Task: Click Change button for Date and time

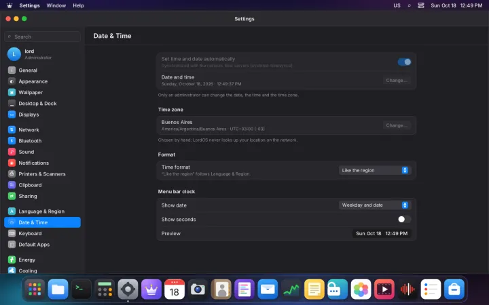Action: [397, 80]
